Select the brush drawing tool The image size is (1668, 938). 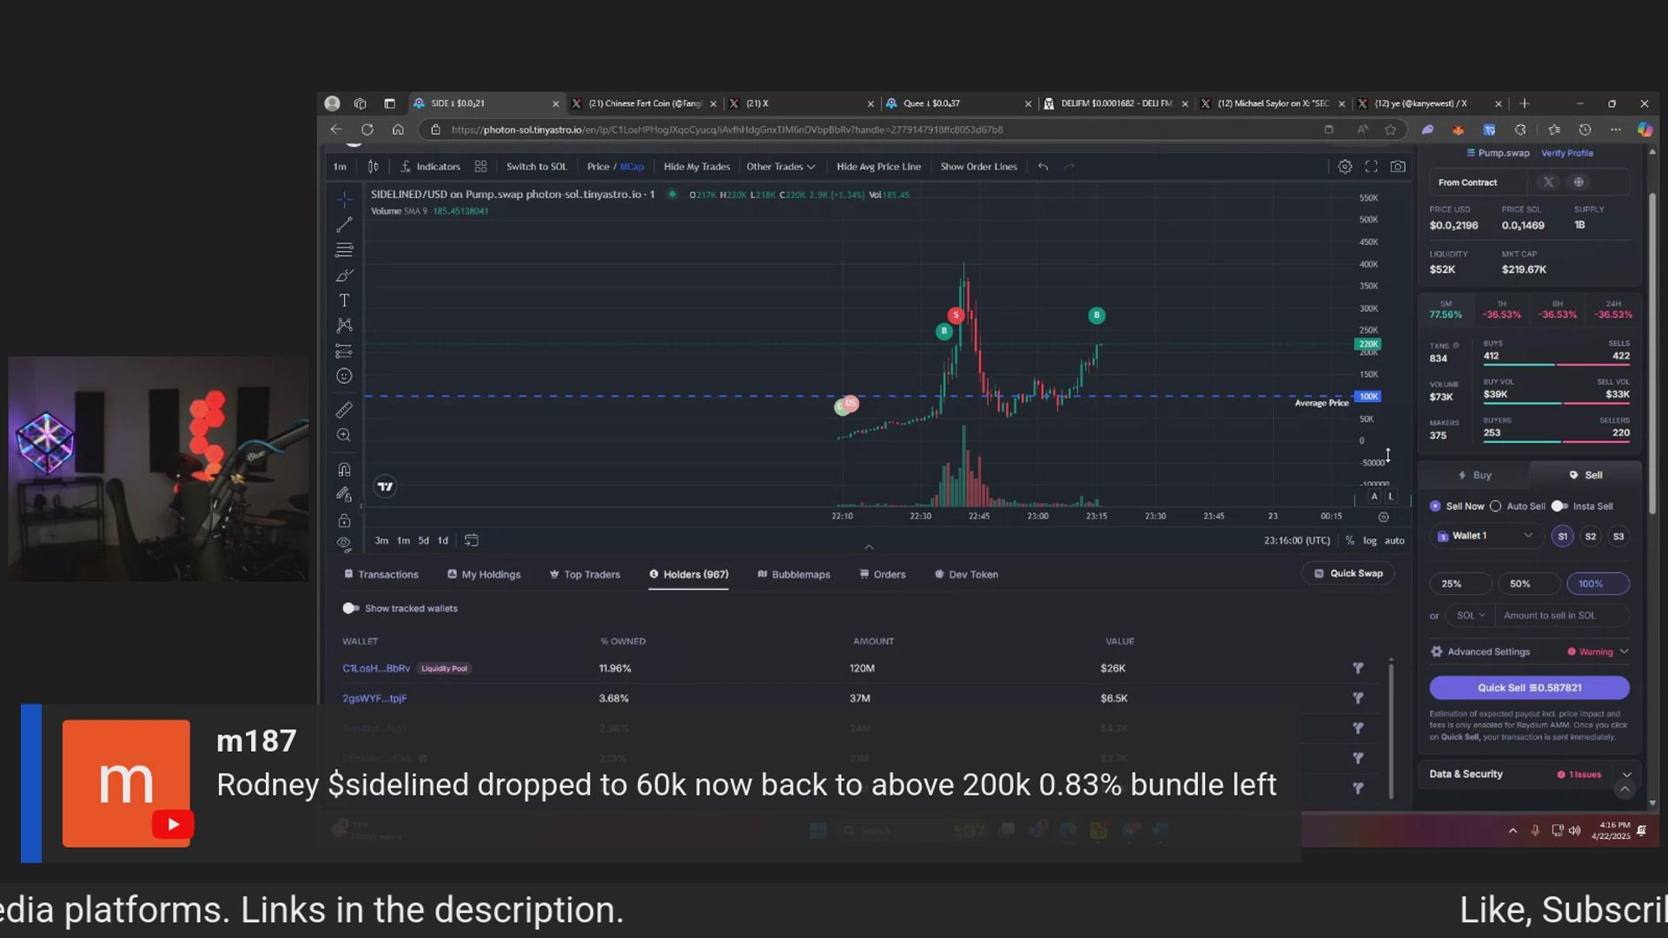[x=344, y=275]
